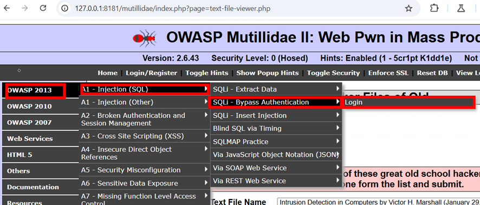Go back with browser back arrow
480x205 pixels.
tap(7, 8)
